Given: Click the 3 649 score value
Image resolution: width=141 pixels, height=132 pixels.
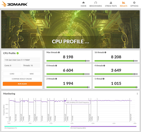Looking at the screenshot, I should point(116,70).
